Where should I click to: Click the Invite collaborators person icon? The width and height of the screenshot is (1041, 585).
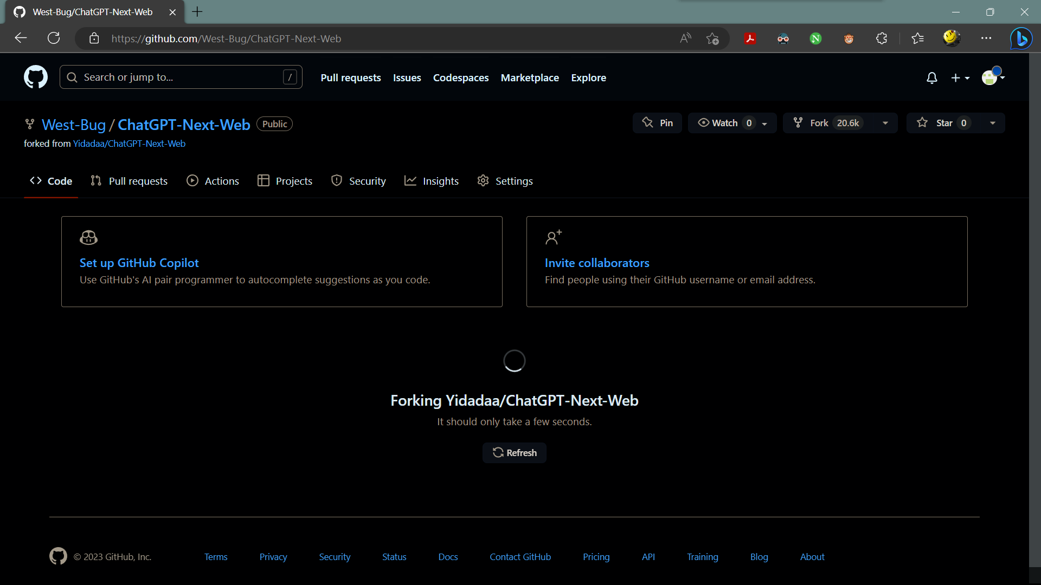553,237
